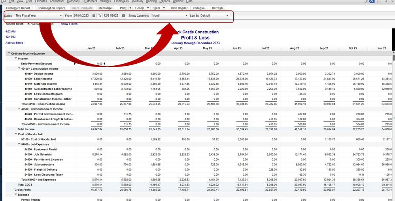Screen dimensions: 395x201
Task: Collapse 40500 Reimbursement Income accounts
Action: point(19,109)
